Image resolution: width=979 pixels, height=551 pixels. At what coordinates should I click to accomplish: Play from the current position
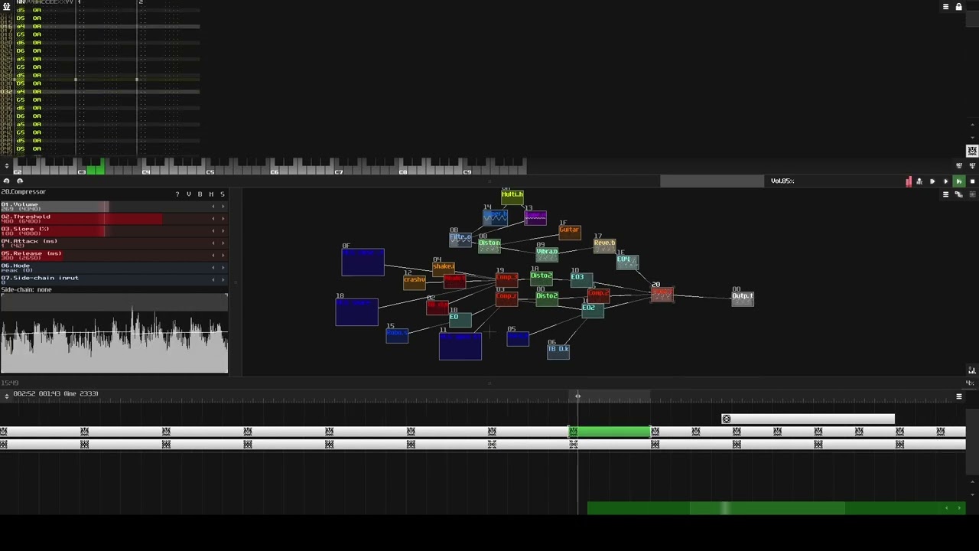pyautogui.click(x=945, y=181)
